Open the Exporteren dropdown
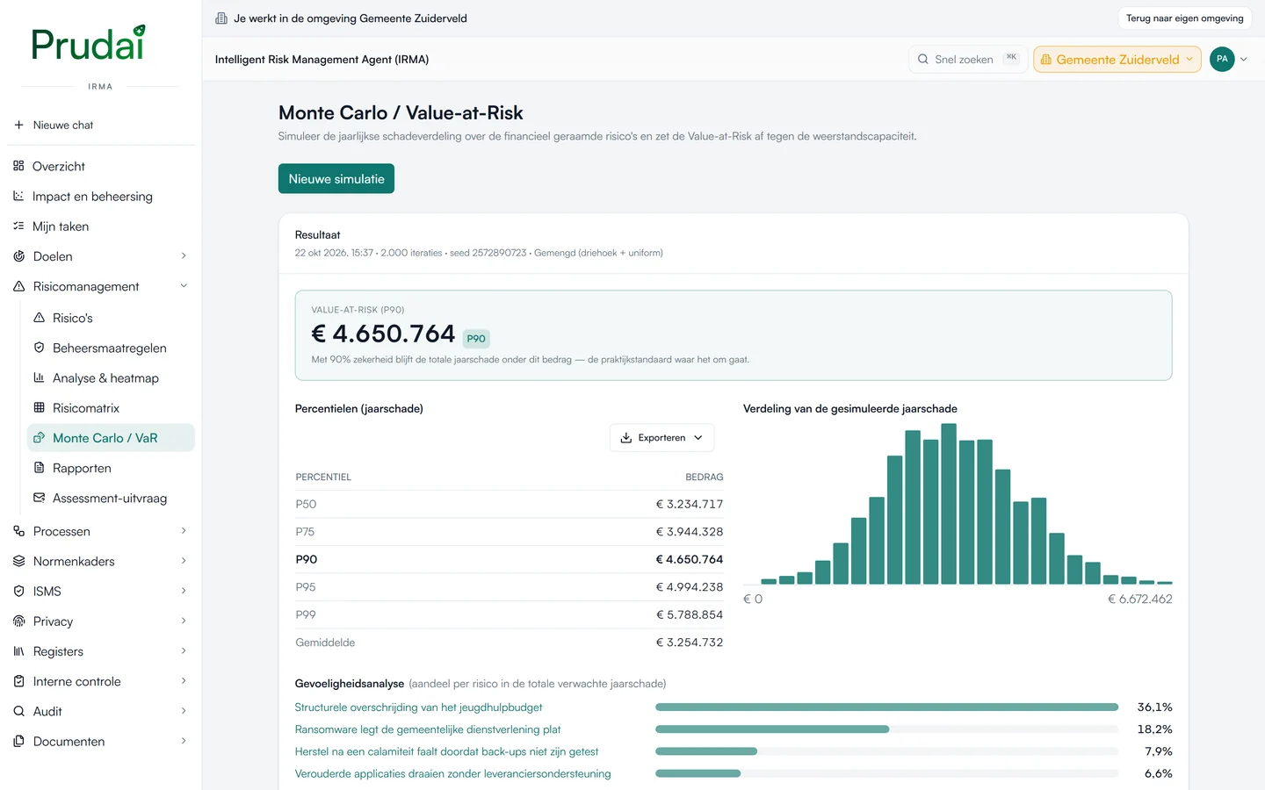1265x790 pixels. click(661, 437)
